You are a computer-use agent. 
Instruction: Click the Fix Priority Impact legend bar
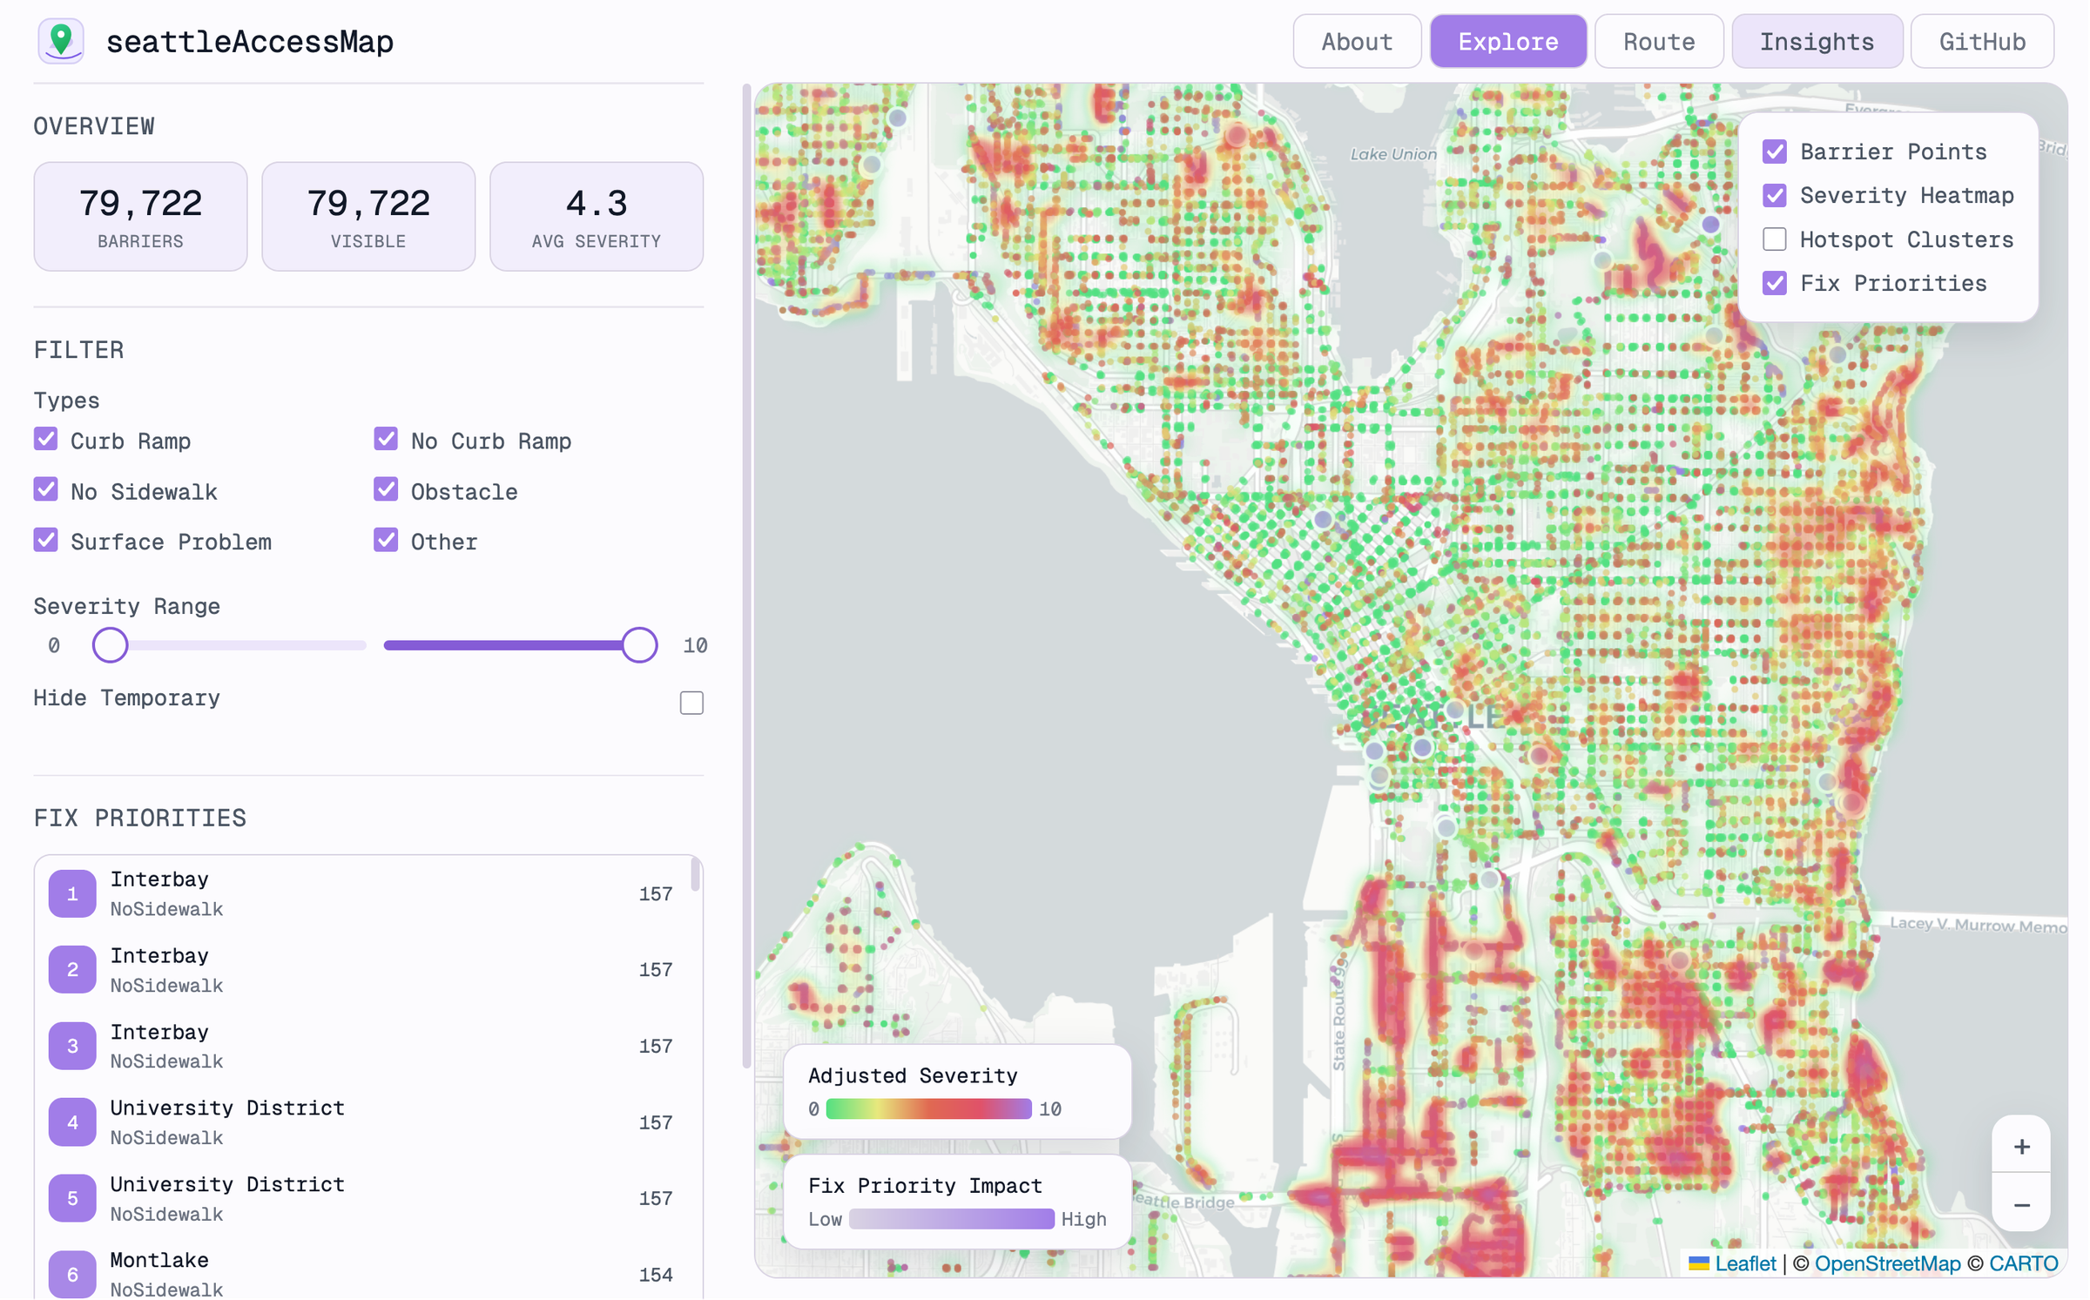tap(951, 1219)
